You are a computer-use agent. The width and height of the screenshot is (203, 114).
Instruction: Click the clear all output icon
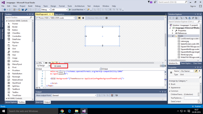(112, 95)
